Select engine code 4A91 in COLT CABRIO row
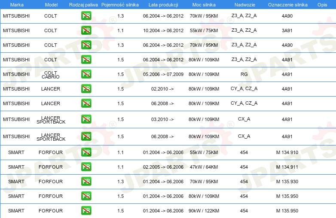Image resolution: width=336 pixels, height=218 pixels. pyautogui.click(x=287, y=74)
